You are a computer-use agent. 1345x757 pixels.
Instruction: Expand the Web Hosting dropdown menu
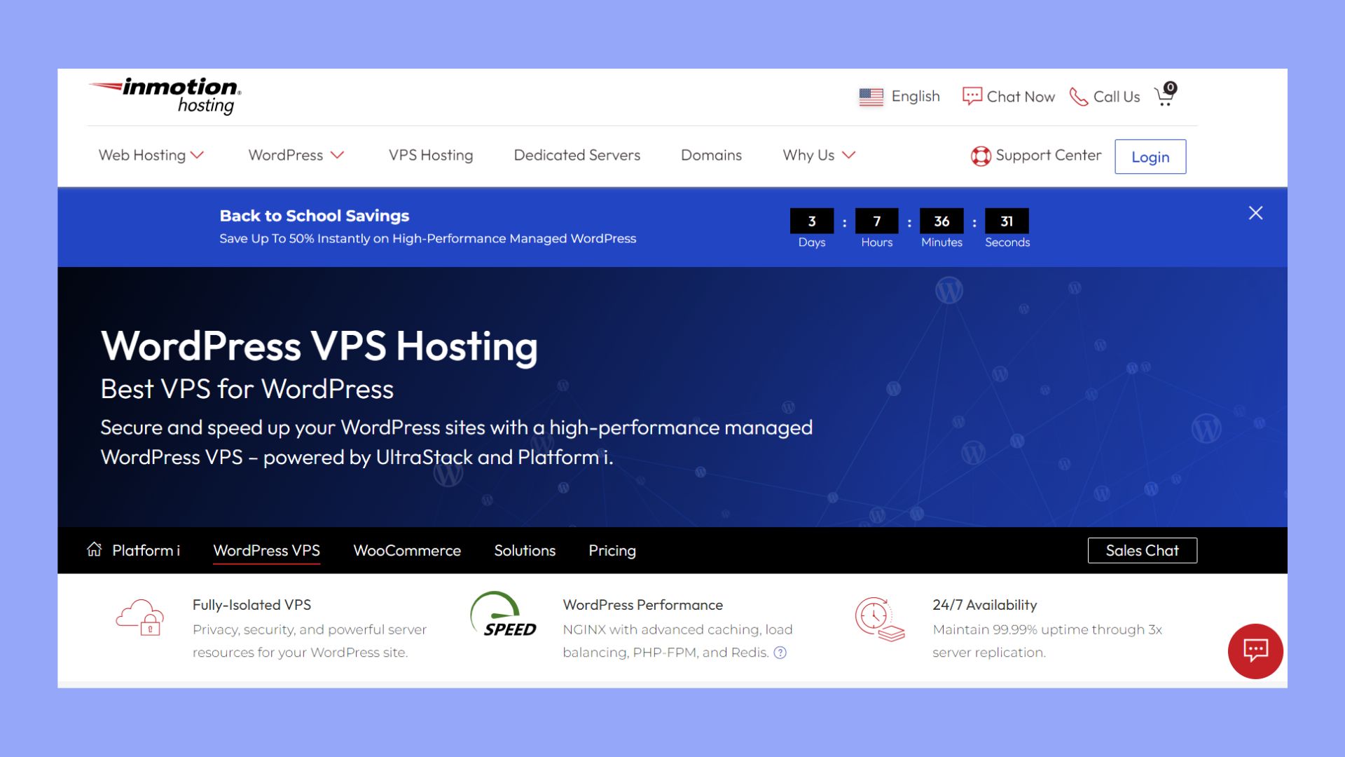point(151,154)
